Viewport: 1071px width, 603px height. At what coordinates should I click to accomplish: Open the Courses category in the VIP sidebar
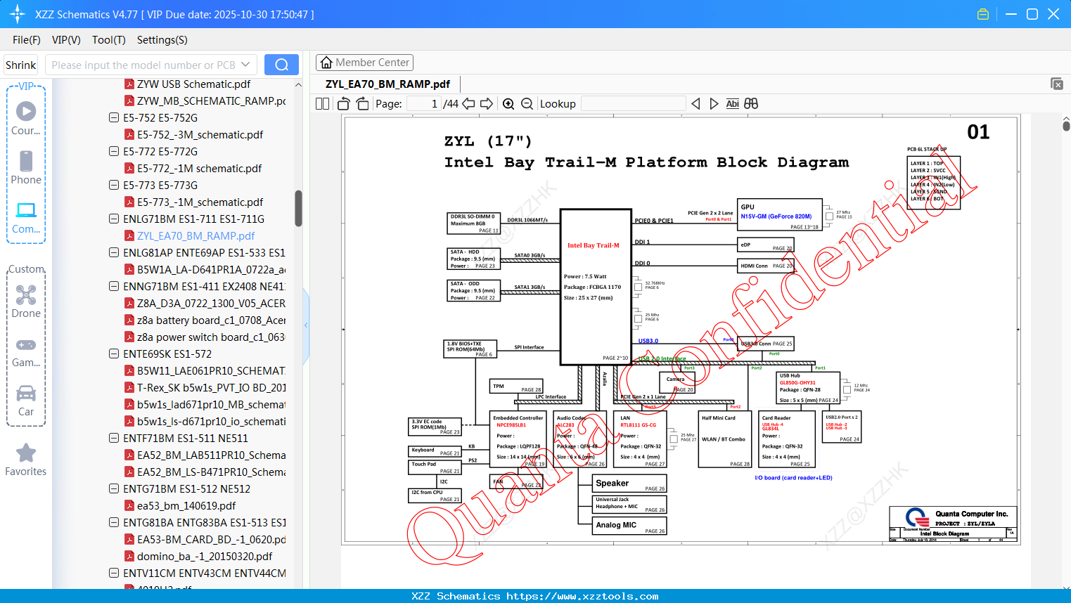[26, 118]
